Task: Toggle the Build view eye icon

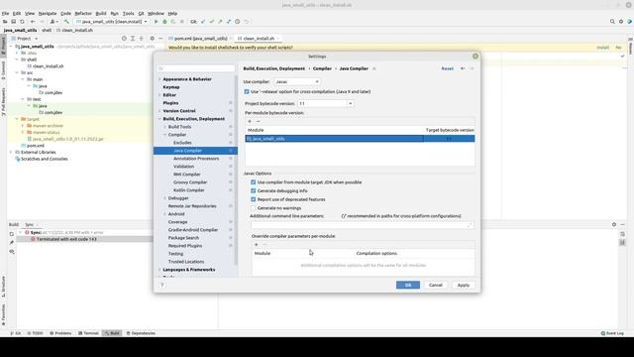Action: click(12, 251)
